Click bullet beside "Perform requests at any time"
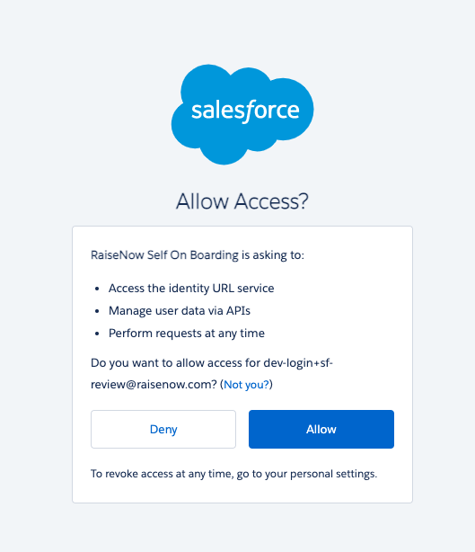 point(97,334)
